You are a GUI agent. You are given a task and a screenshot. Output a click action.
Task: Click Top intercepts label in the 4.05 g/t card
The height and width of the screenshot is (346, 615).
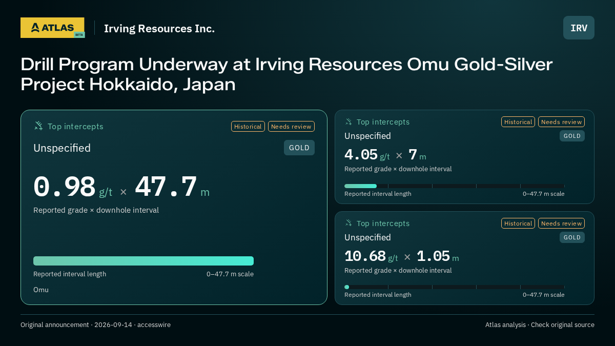383,122
